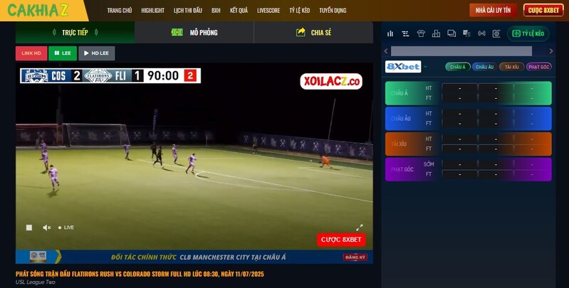569x288 pixels.
Task: Expand the 8Xbet bookmaker dropdown
Action: pyautogui.click(x=426, y=67)
